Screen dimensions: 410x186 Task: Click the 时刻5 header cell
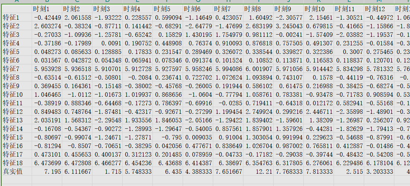(x=168, y=9)
